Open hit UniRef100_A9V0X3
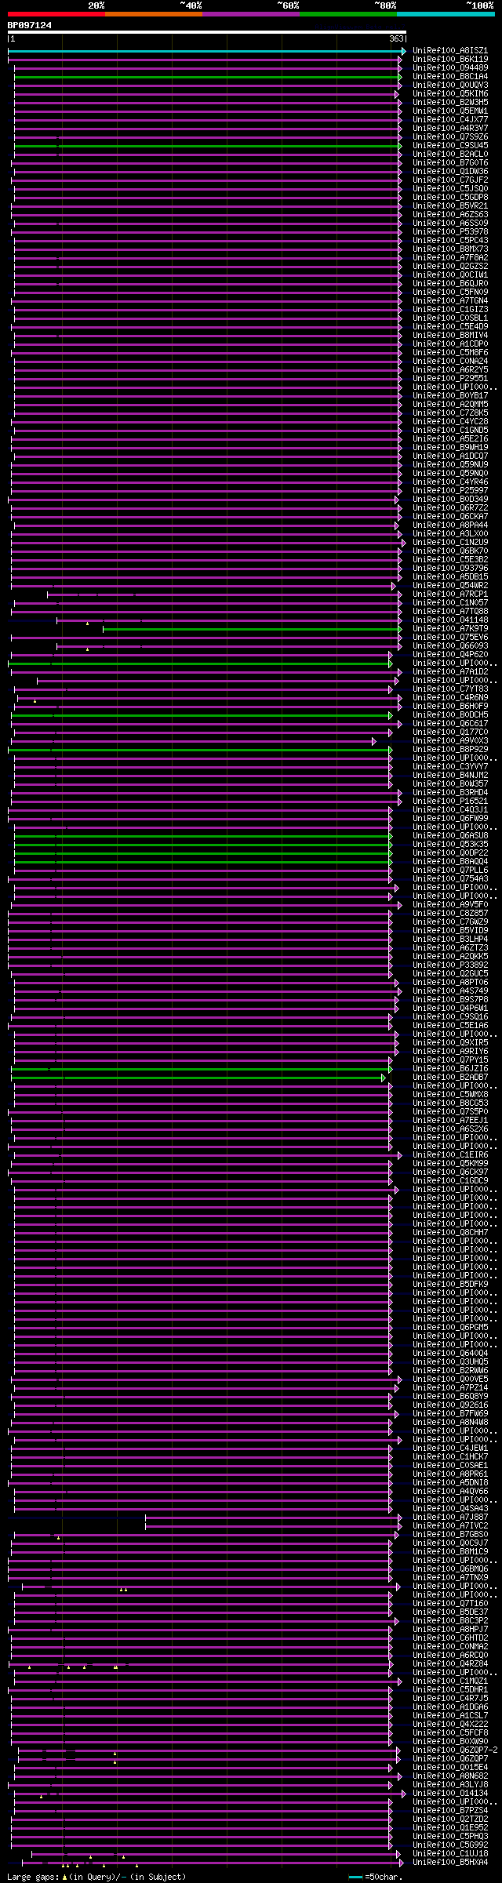Screen dimensions: 502x1883 click(450, 741)
